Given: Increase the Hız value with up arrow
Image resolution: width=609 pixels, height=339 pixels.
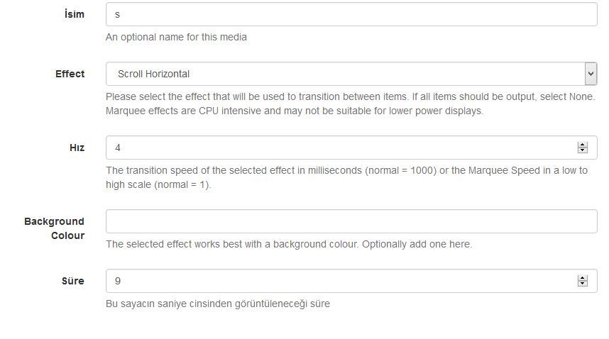Looking at the screenshot, I should (583, 145).
